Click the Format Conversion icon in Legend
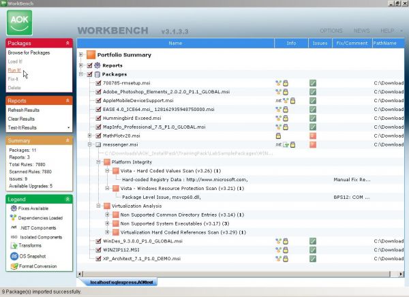This screenshot has height=297, width=409. click(x=14, y=266)
